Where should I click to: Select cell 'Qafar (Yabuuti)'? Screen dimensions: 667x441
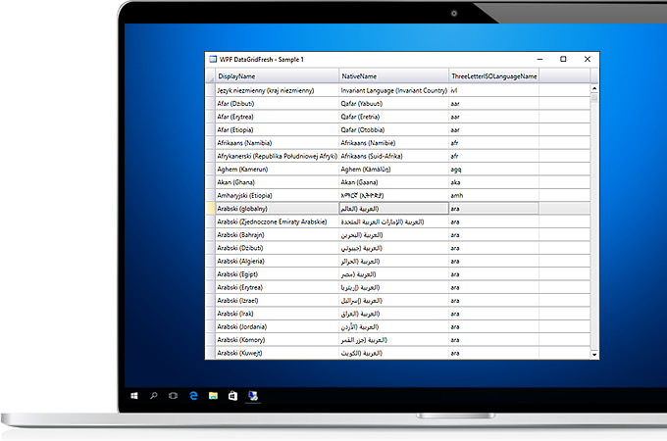(394, 103)
